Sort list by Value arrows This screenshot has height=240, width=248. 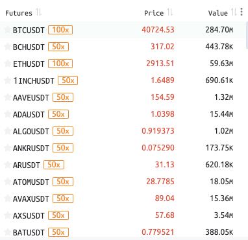234,12
